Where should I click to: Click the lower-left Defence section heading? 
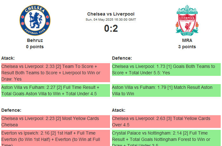click(x=11, y=110)
